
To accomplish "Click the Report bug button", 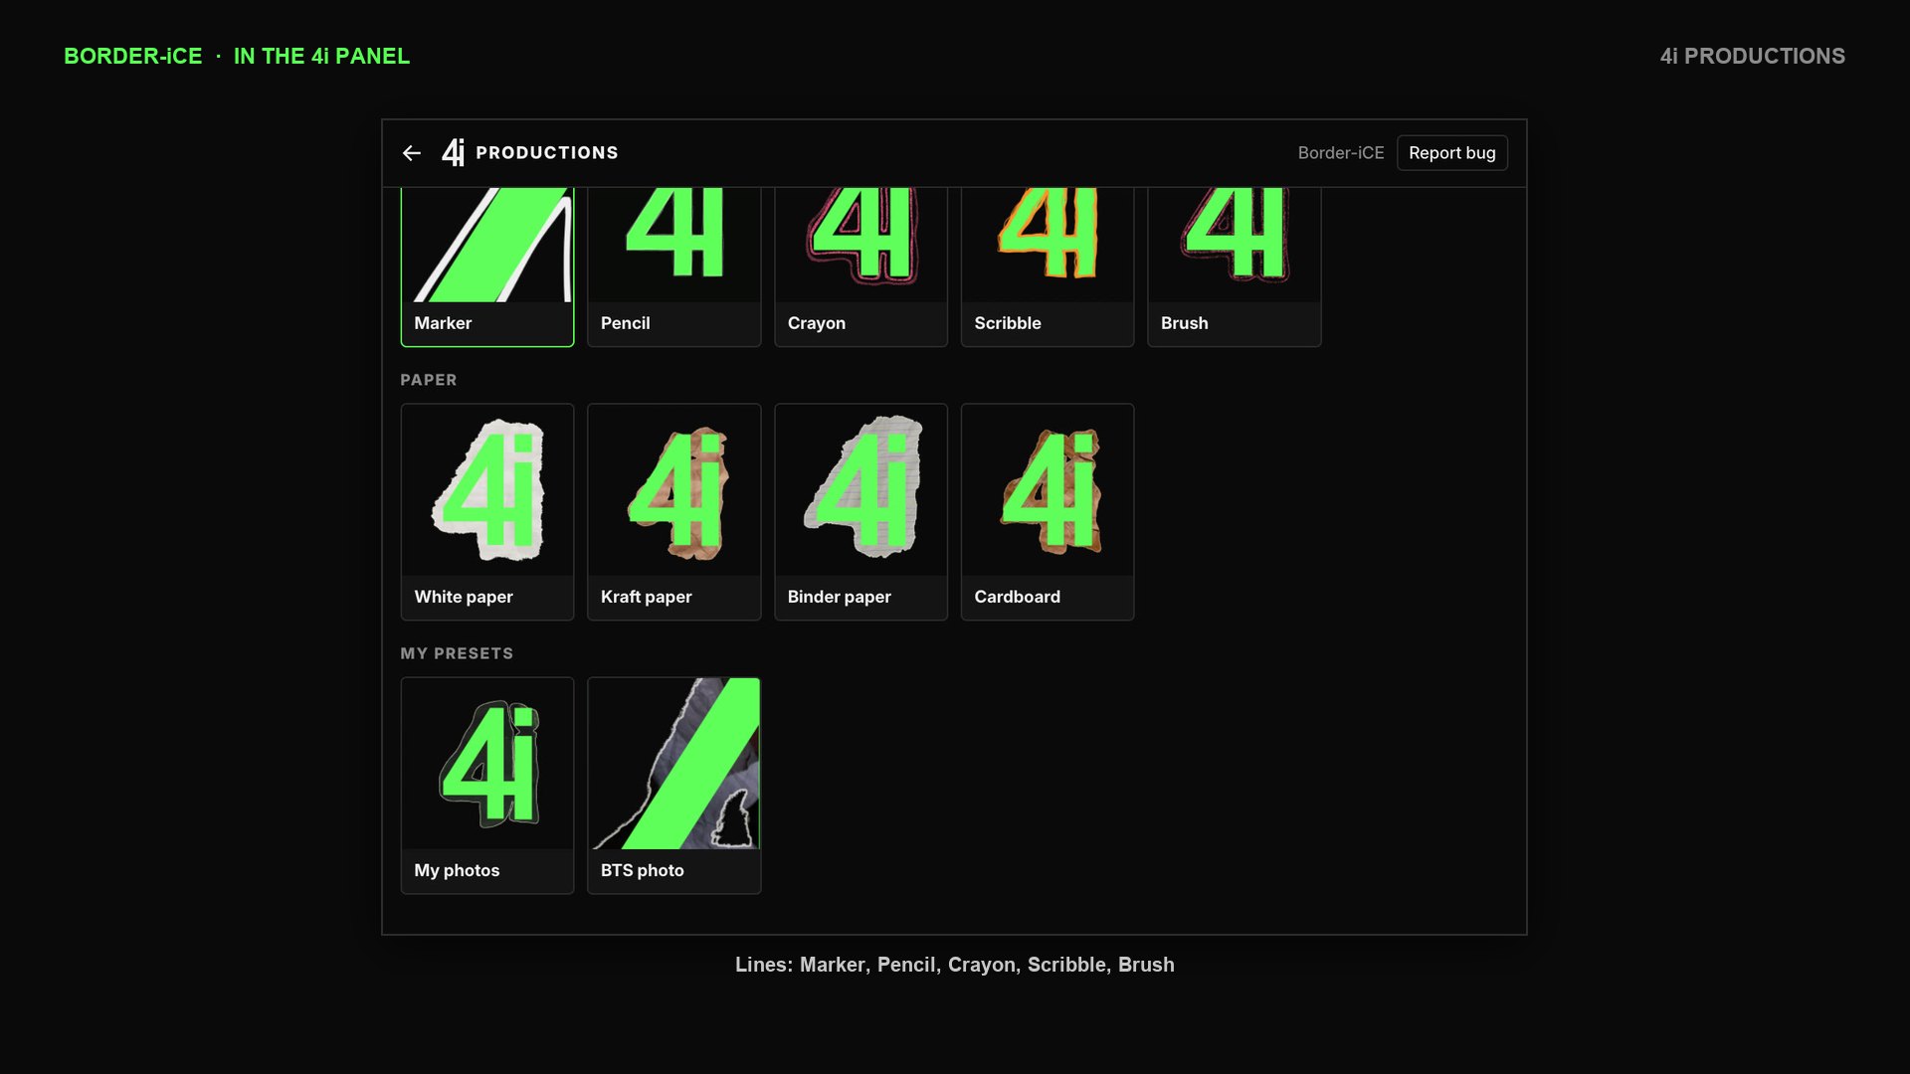I will pyautogui.click(x=1451, y=153).
